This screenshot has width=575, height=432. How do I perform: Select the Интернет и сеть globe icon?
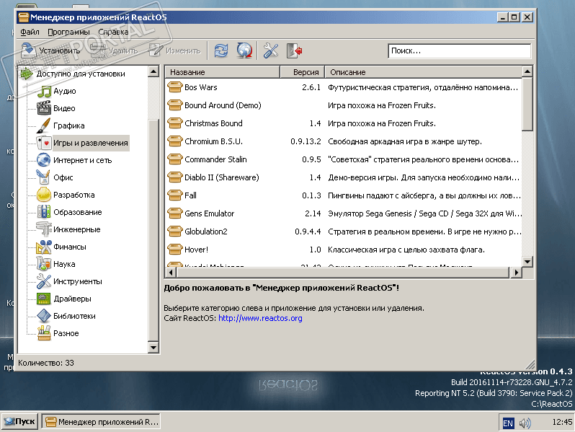[44, 160]
